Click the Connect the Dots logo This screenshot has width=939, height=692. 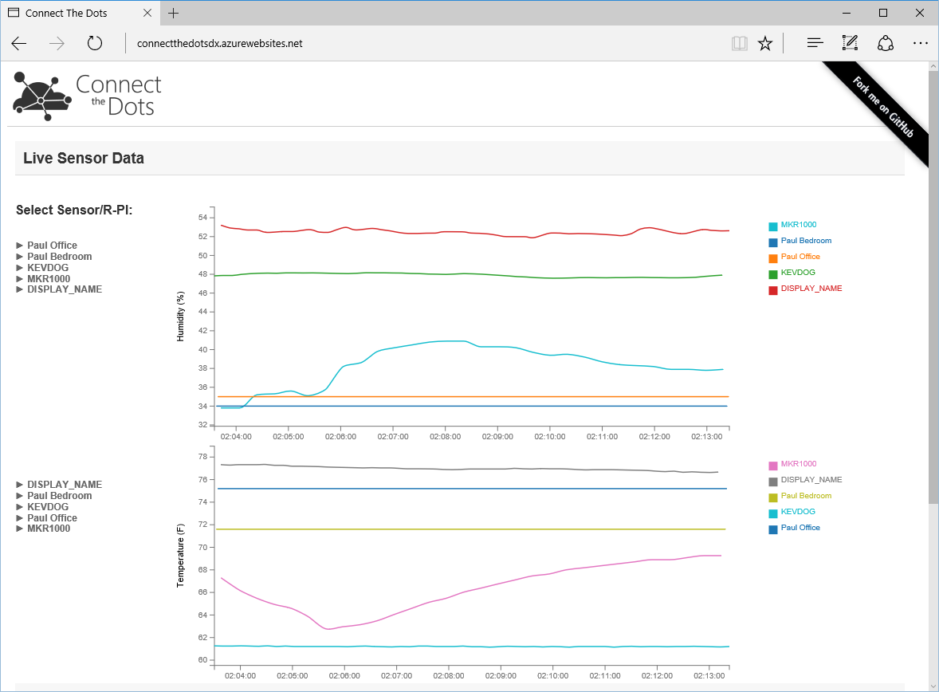pyautogui.click(x=86, y=95)
